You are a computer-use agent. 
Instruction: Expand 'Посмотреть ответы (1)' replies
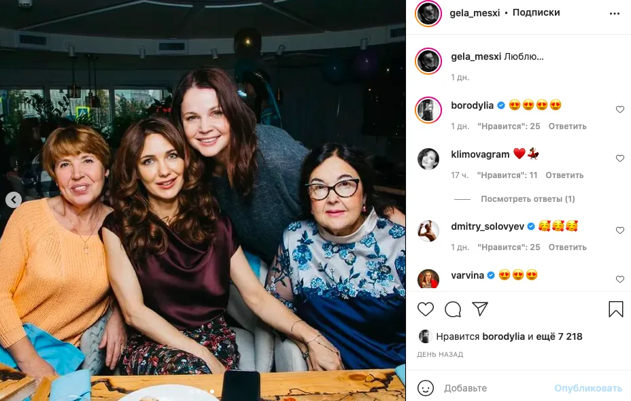(528, 199)
